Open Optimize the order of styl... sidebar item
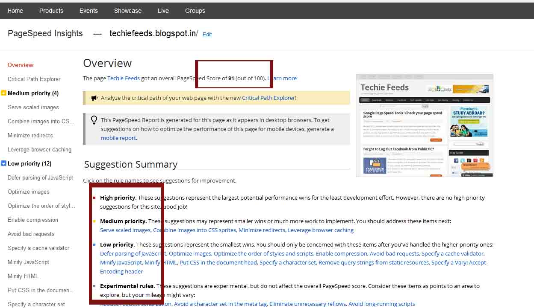 point(41,206)
